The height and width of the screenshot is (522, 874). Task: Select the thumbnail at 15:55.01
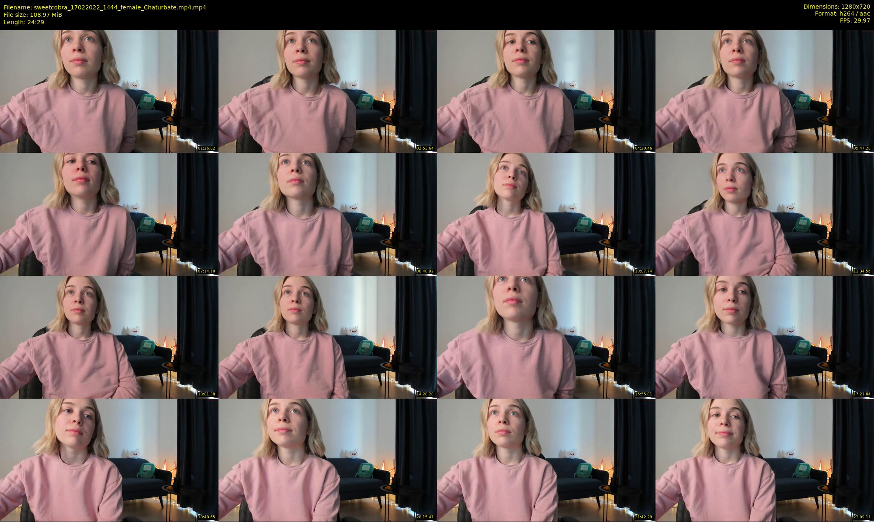546,337
